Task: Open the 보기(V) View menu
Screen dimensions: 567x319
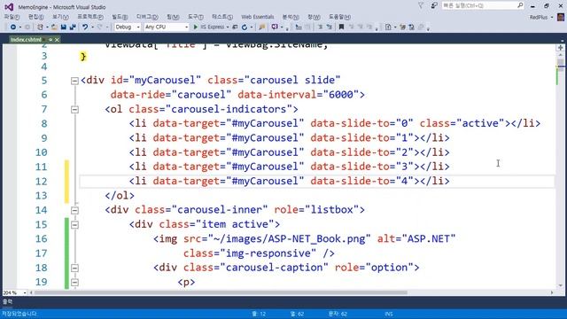Action: coord(60,17)
